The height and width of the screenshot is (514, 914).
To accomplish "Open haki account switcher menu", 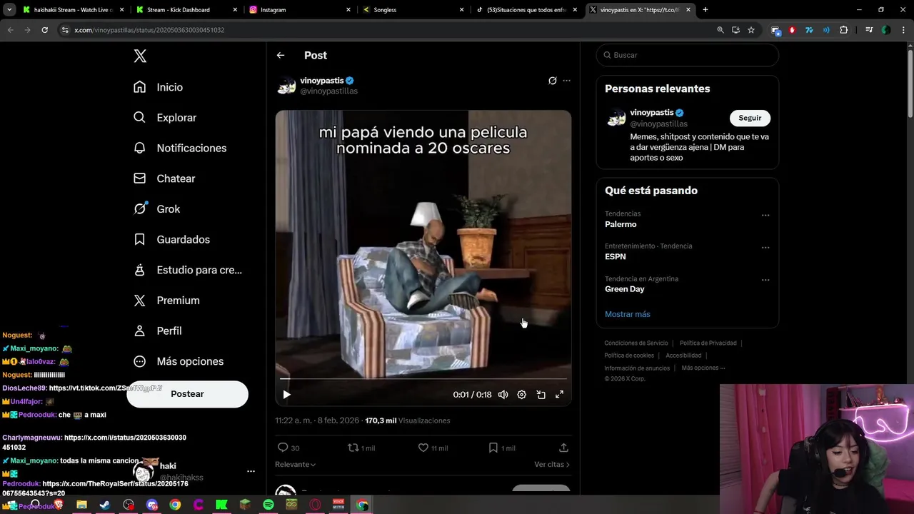I will pyautogui.click(x=251, y=471).
